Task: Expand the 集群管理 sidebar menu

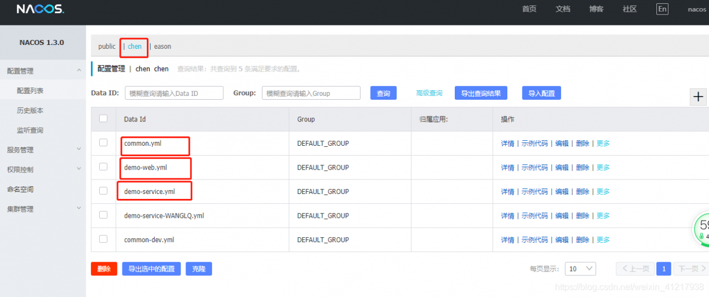Action: 43,209
